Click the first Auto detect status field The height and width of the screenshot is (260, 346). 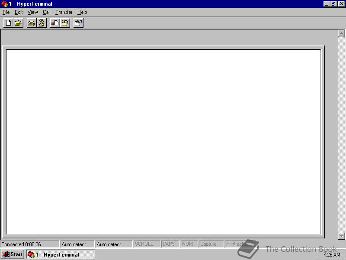(77, 244)
